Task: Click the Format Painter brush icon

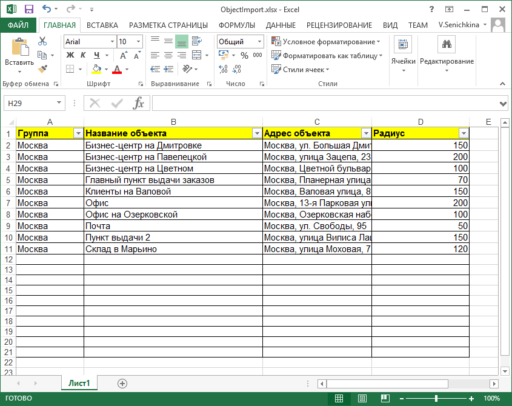Action: 42,69
